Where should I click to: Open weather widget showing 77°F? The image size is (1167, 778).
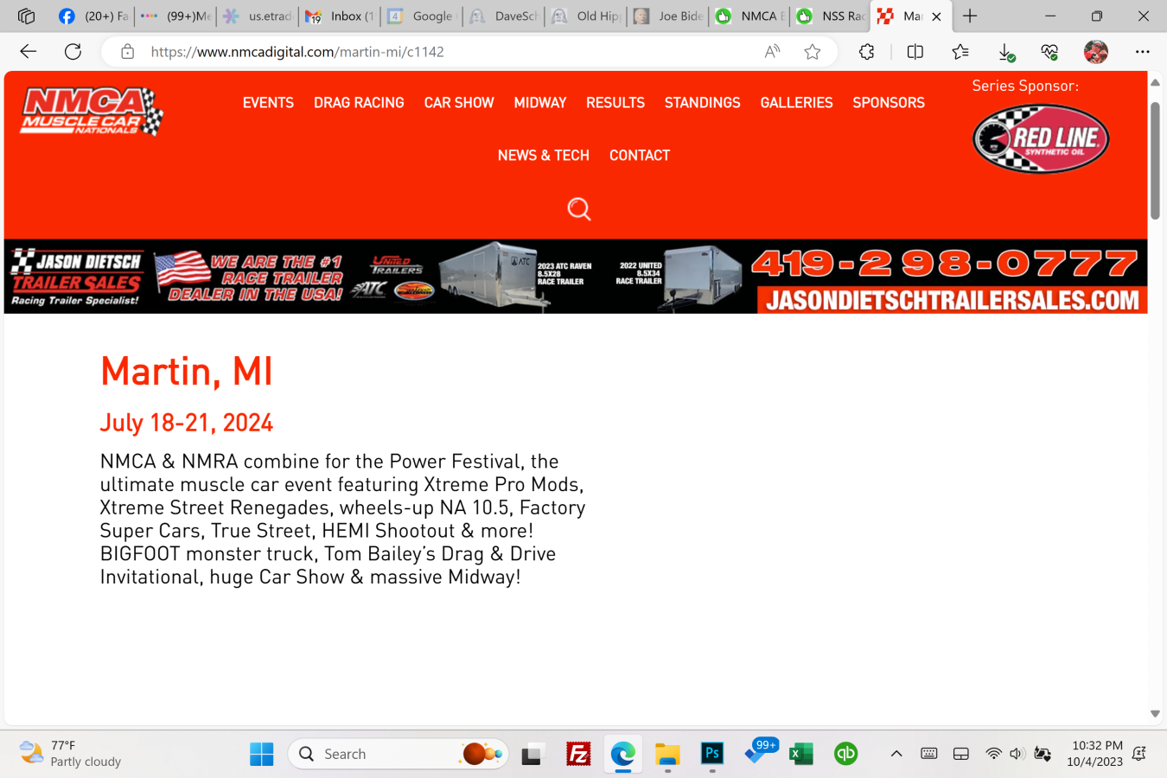71,754
